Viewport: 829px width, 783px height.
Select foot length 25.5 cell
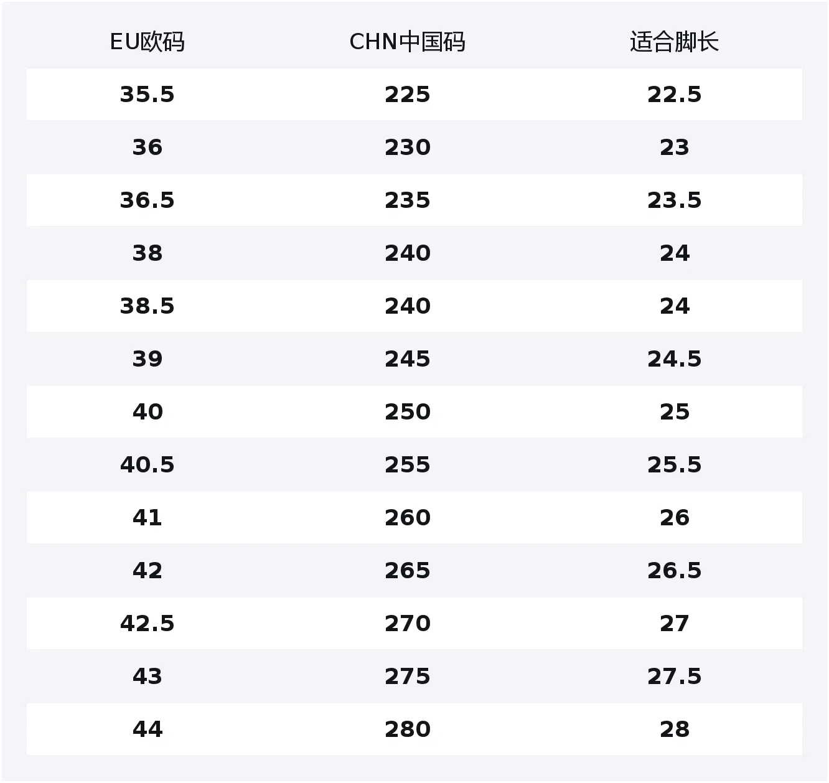[x=675, y=465]
